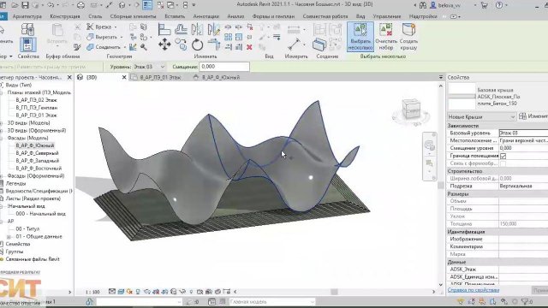Viewport: 548px width, 308px height.
Task: Select 'Связанные файлы Revit' in project browser
Action: 33,259
